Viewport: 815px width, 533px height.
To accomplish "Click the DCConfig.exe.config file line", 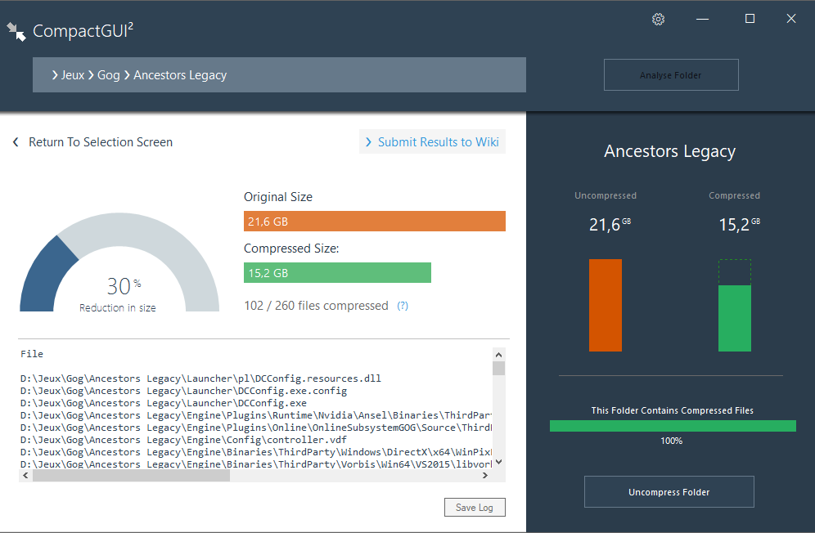I will pos(183,391).
